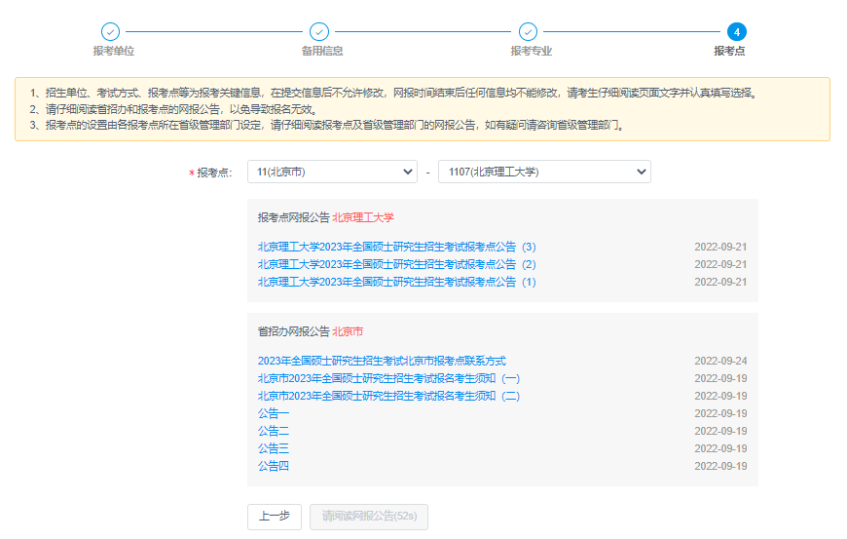Click the 2022-09-24 date text

720,361
